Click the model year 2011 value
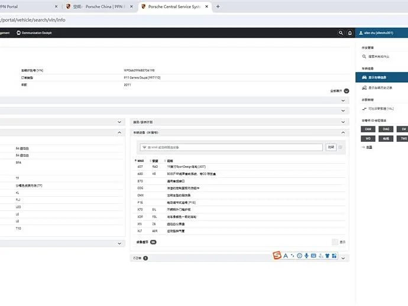The height and width of the screenshot is (306, 408). 127,84
